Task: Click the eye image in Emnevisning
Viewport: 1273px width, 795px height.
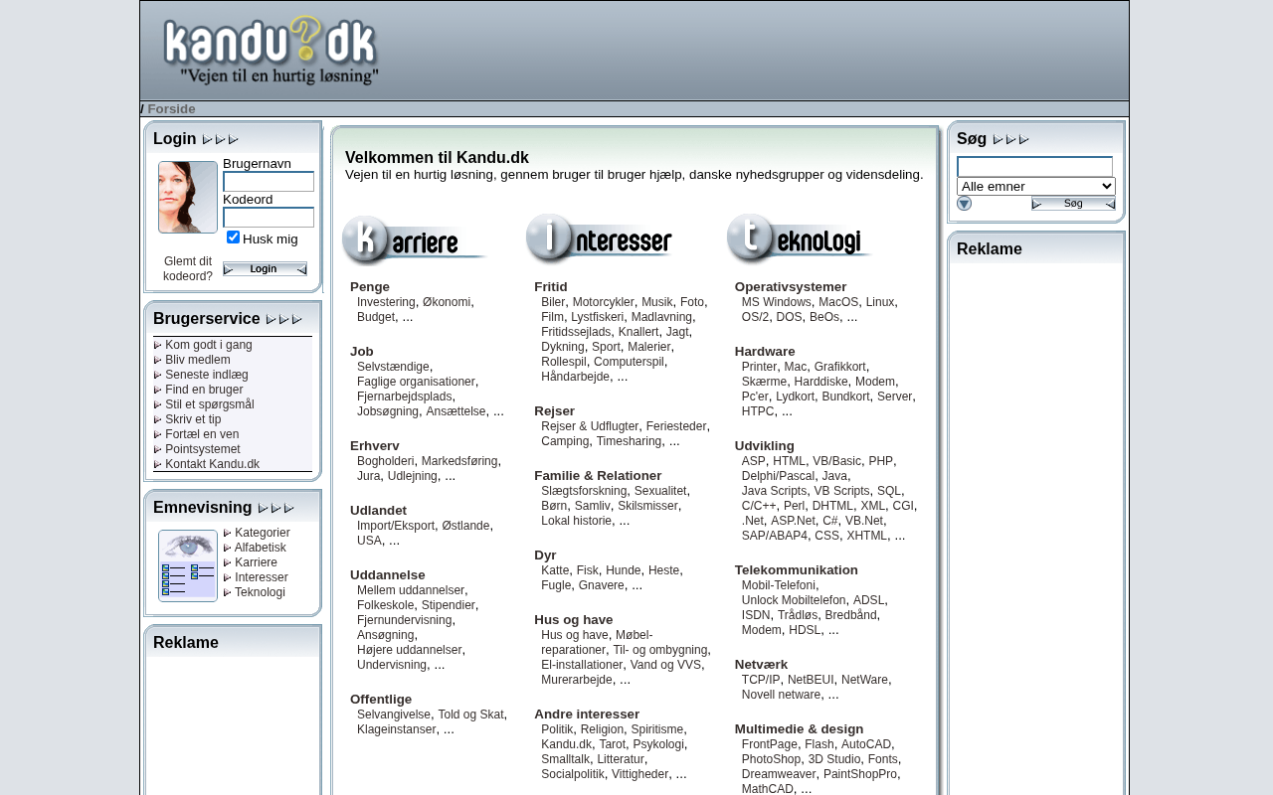Action: pos(188,565)
